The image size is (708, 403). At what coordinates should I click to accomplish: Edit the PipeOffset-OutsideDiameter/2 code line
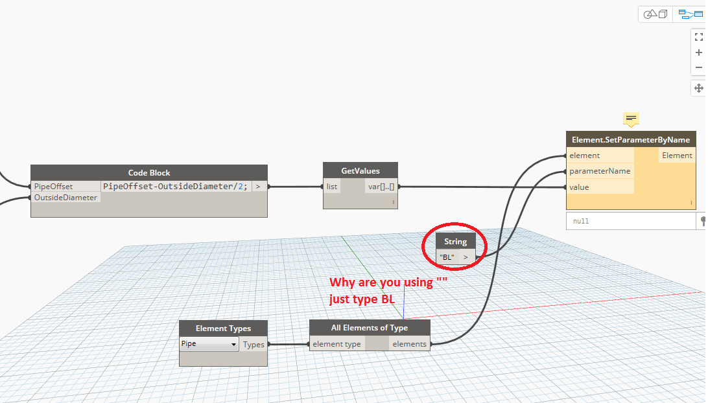click(175, 187)
